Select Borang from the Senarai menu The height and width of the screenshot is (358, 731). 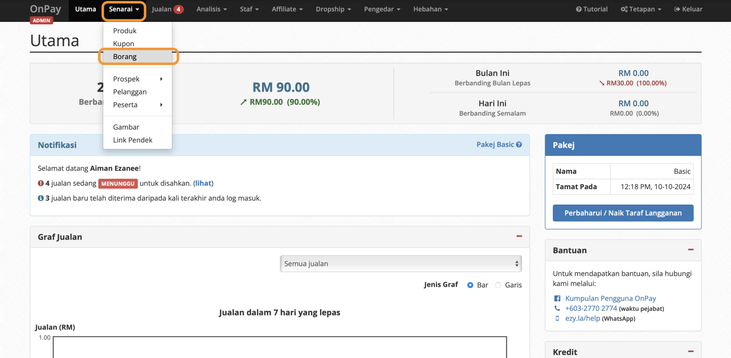pyautogui.click(x=125, y=56)
